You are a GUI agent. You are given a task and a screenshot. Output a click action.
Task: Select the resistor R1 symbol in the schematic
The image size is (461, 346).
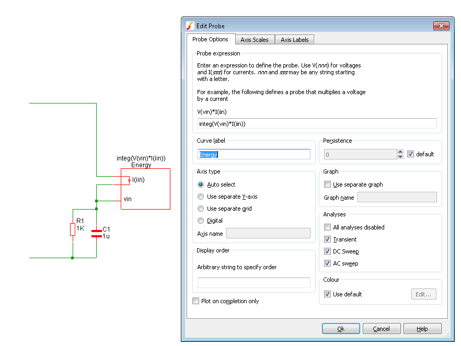(73, 229)
